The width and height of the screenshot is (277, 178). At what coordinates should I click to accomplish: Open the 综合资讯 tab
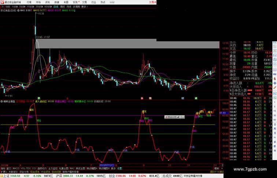[35, 172]
